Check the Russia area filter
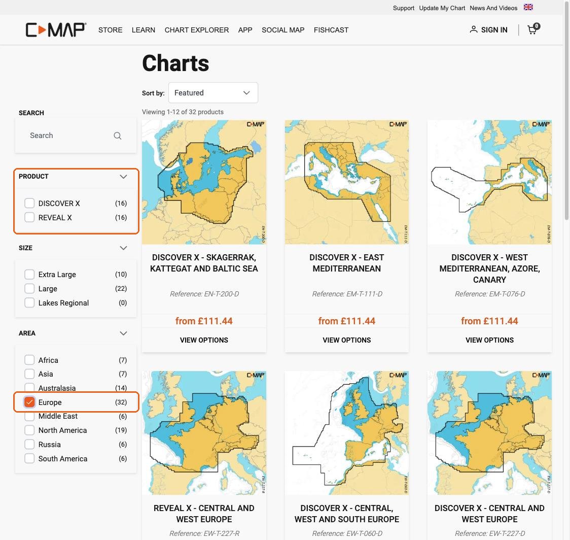This screenshot has height=540, width=570. [29, 444]
